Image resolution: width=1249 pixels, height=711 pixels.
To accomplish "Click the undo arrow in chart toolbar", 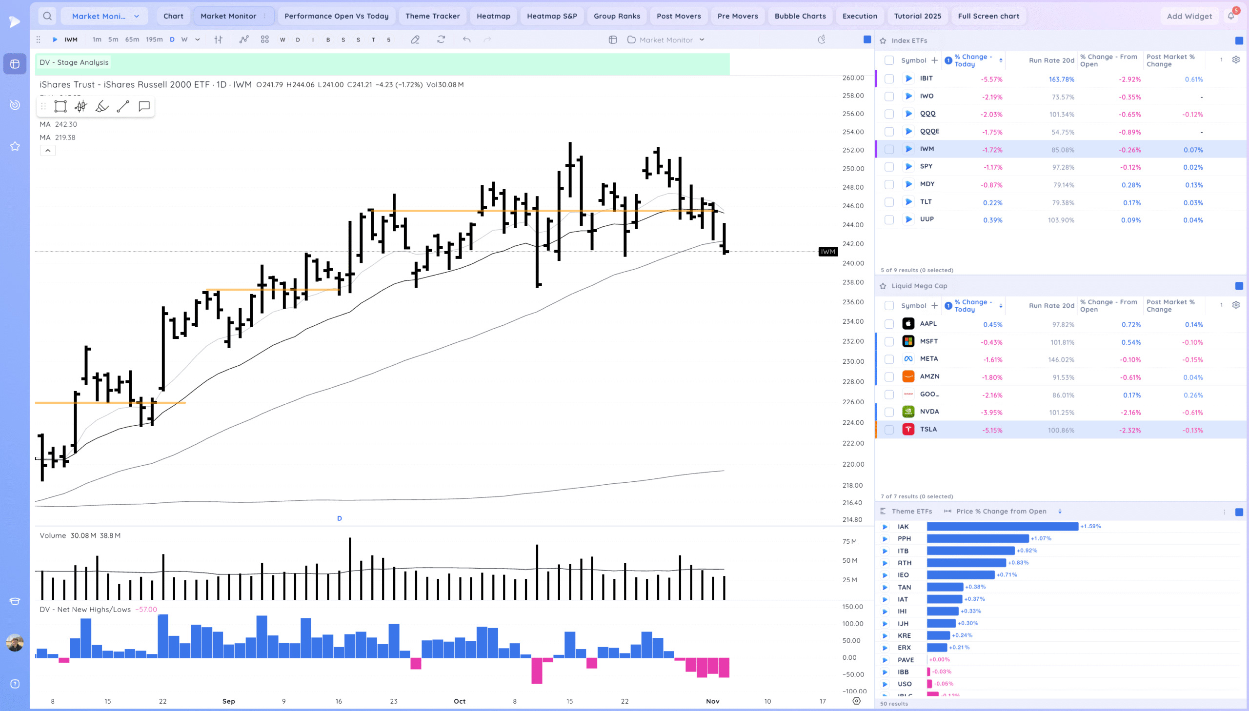I will click(466, 39).
